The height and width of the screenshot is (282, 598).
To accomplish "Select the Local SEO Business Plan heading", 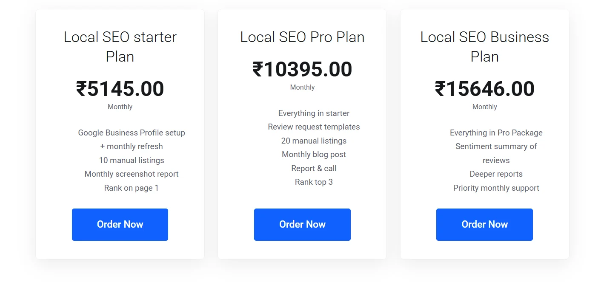I will 484,46.
